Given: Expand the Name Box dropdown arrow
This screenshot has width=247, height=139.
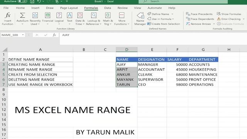Looking at the screenshot, I should pos(23,35).
